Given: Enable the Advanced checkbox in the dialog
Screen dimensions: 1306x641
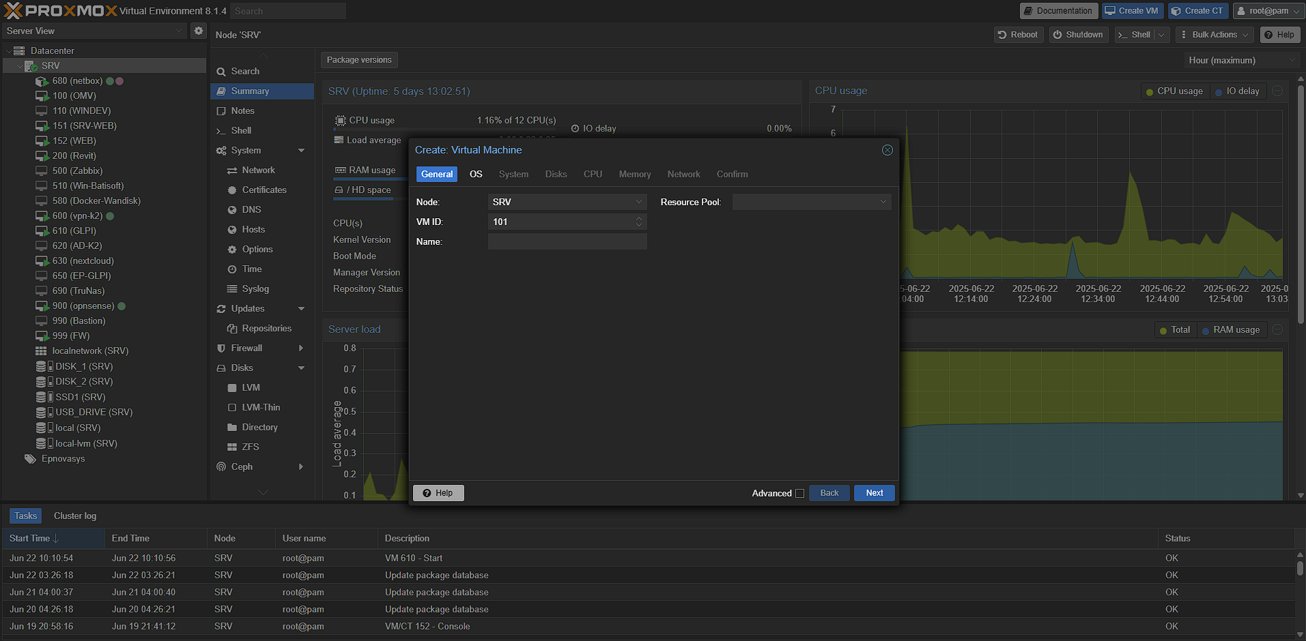Looking at the screenshot, I should click(799, 494).
